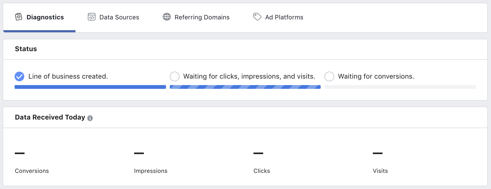Click the Diagnostics clipboard icon
This screenshot has width=491, height=189.
(x=19, y=17)
